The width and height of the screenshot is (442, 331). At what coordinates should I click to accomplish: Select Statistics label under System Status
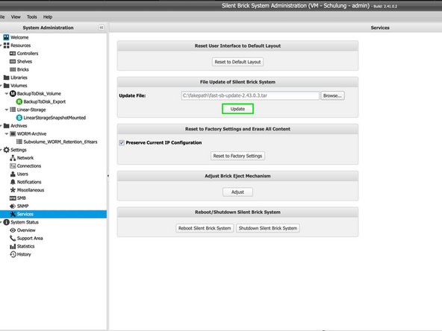25,246
